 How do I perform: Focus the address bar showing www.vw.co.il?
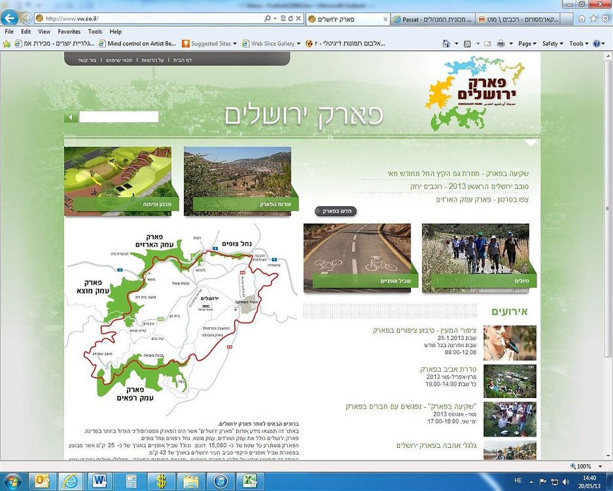tap(149, 18)
